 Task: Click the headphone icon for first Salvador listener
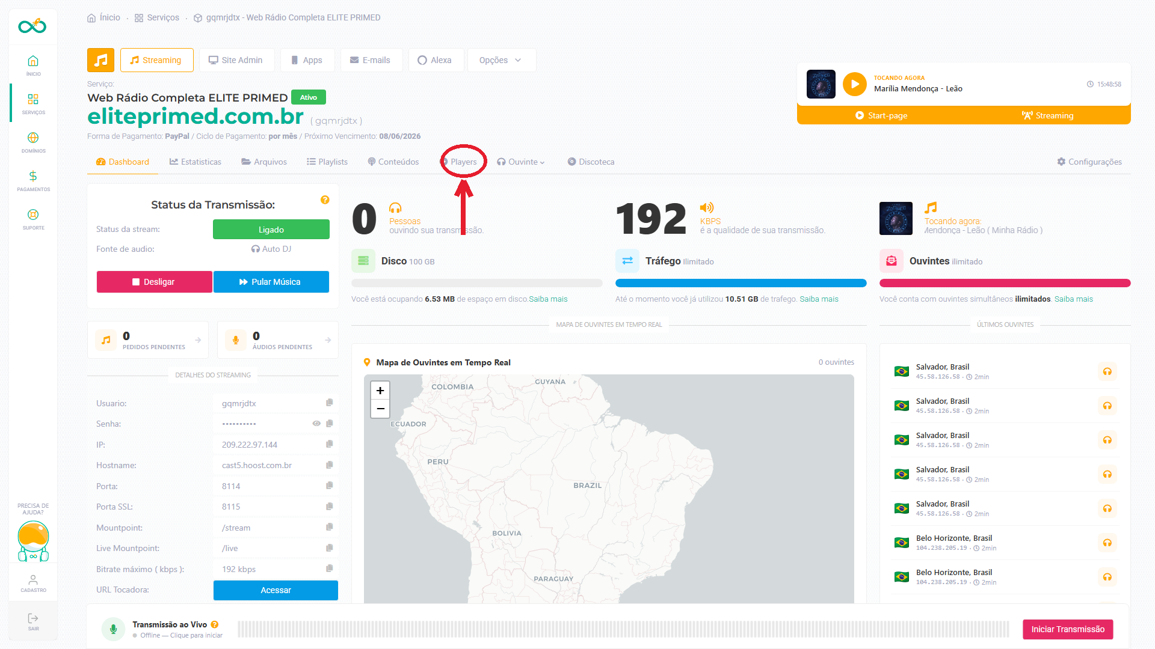click(x=1107, y=371)
